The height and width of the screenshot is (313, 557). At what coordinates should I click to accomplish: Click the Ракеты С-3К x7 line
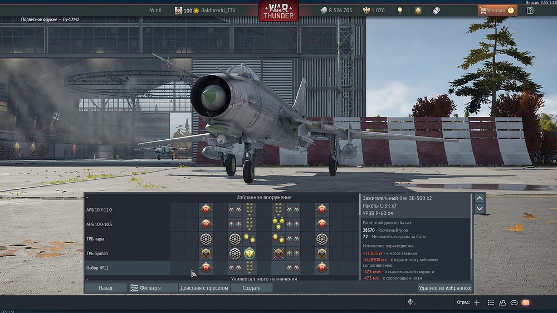click(379, 206)
